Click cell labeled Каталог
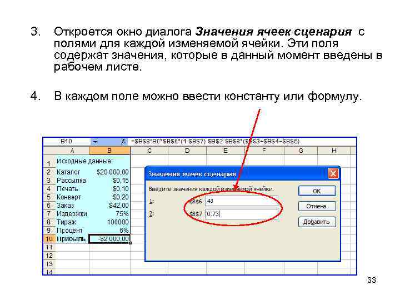The height and width of the screenshot is (300, 400). coord(72,172)
